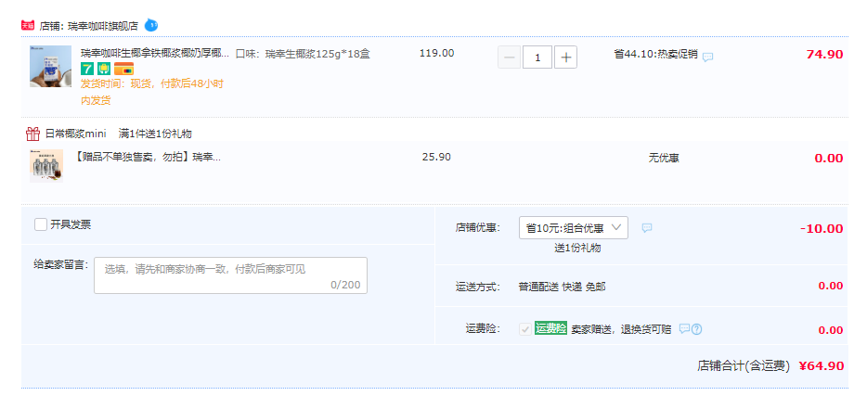Enable the 开具发票 invoice checkbox
This screenshot has height=396, width=867.
tap(40, 224)
